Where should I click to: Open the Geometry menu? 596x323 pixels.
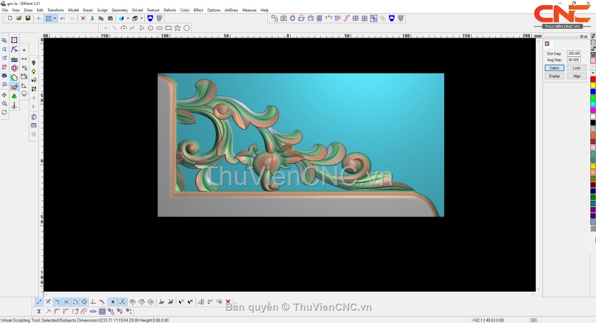point(120,10)
